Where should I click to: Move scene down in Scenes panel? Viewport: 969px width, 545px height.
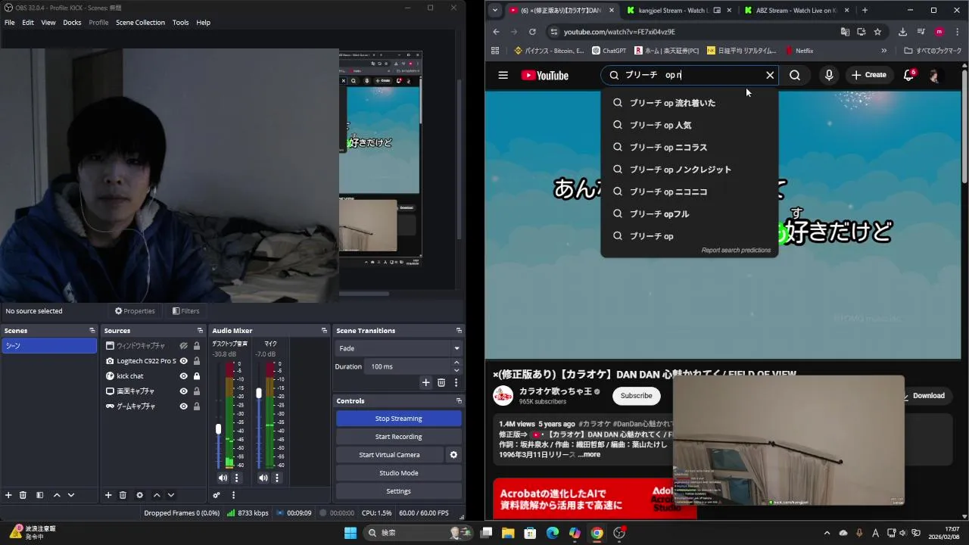(x=71, y=495)
